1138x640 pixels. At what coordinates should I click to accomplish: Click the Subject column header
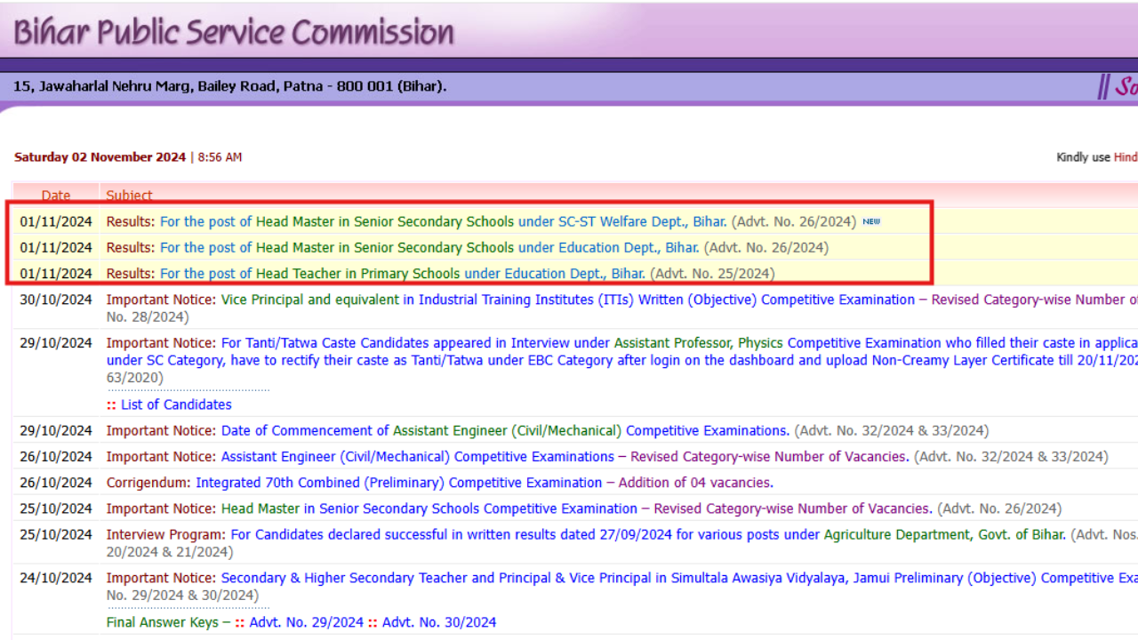129,195
